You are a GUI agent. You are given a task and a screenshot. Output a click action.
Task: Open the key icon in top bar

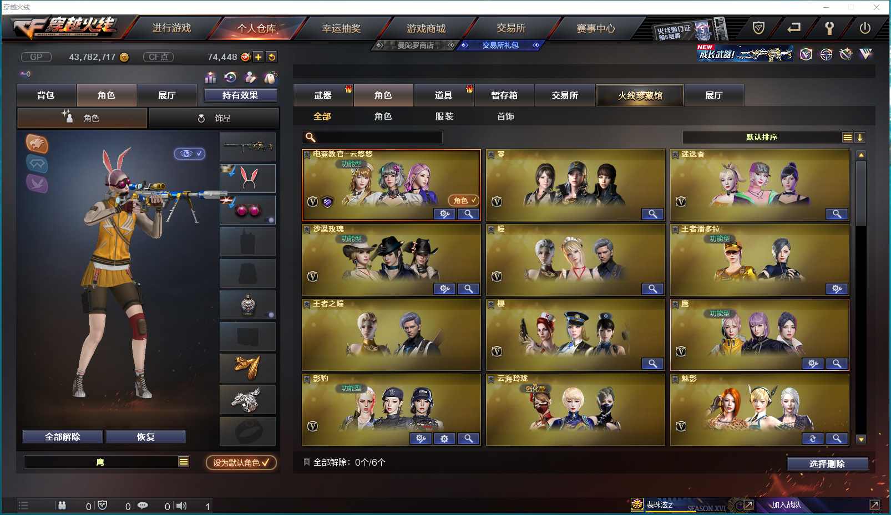point(829,28)
